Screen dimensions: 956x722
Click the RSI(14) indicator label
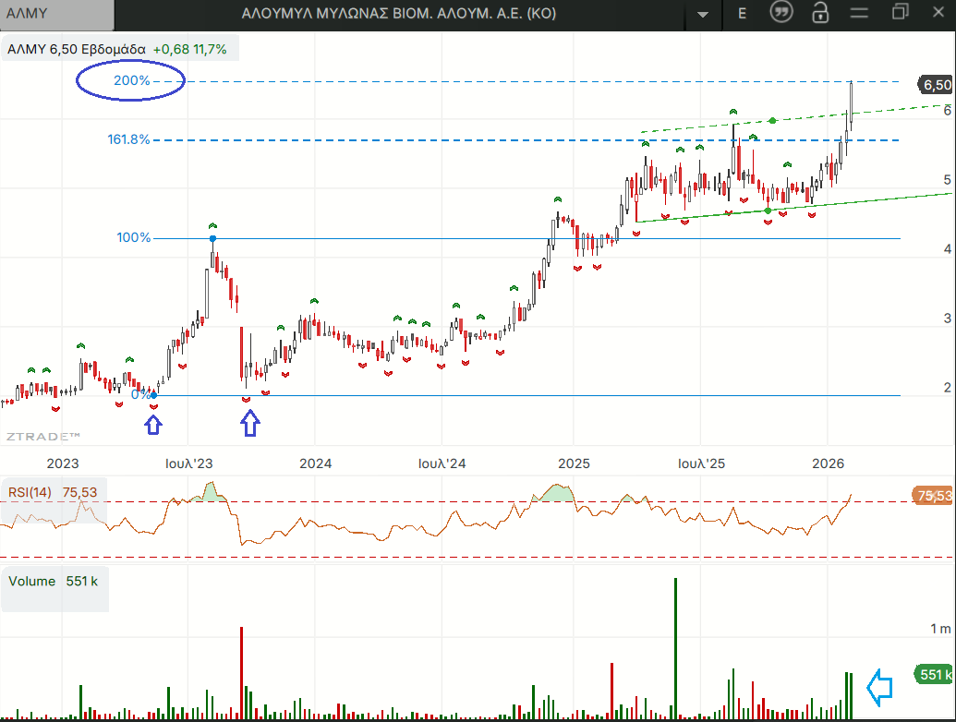click(x=29, y=493)
